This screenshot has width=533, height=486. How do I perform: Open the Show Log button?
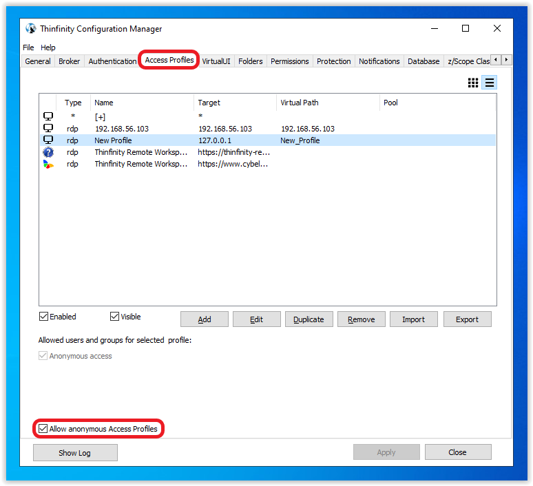(x=75, y=453)
